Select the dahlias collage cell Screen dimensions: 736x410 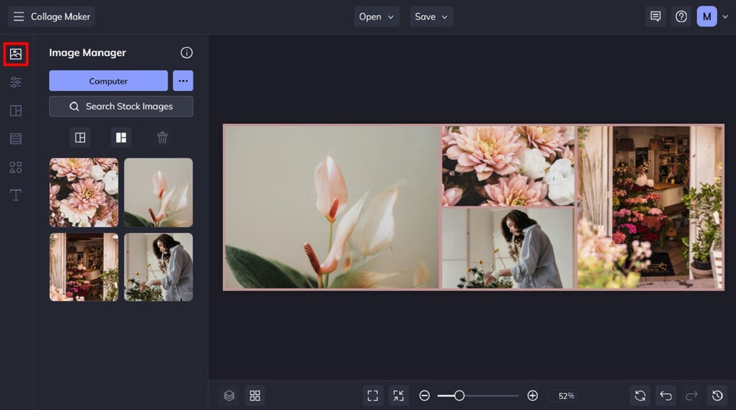click(508, 165)
